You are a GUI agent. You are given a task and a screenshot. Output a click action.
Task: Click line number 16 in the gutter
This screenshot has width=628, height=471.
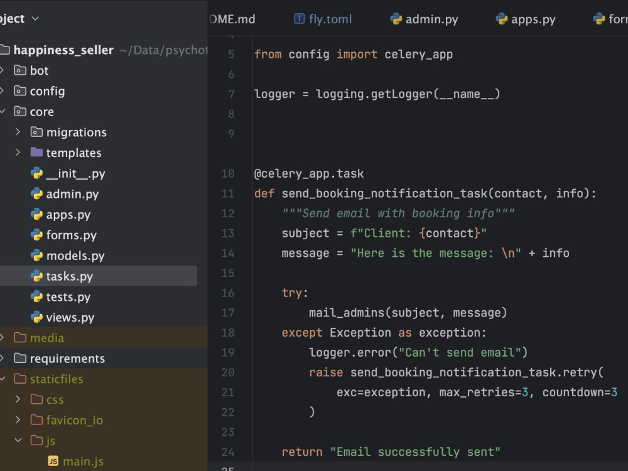(228, 293)
